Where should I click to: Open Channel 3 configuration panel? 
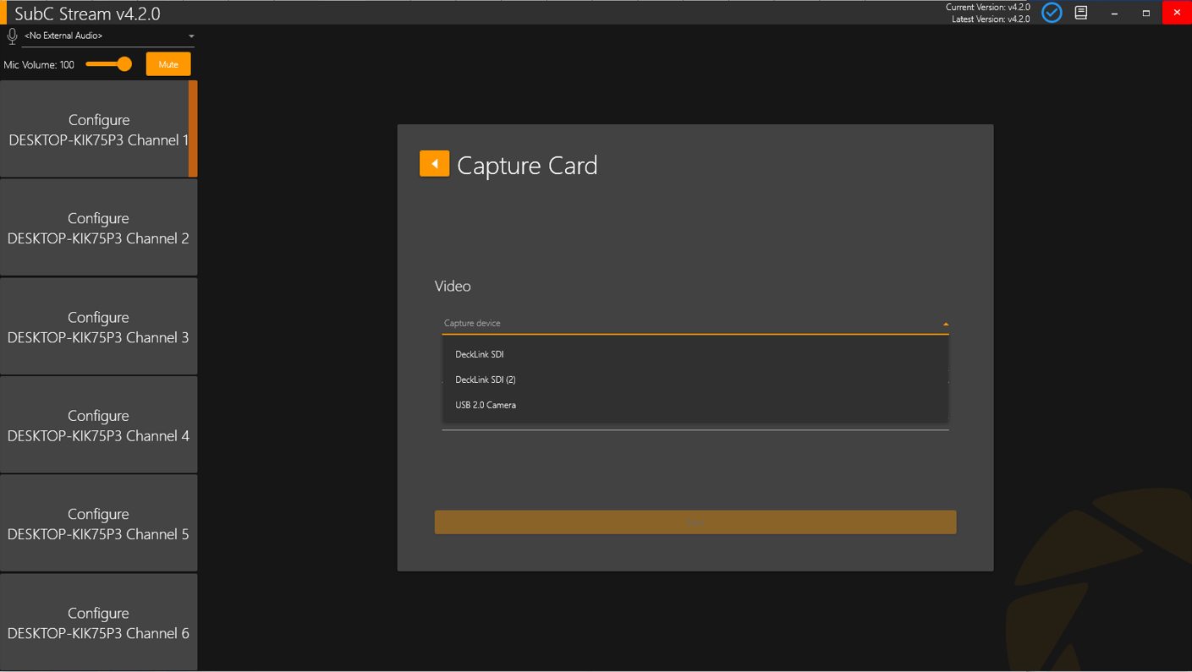click(98, 326)
